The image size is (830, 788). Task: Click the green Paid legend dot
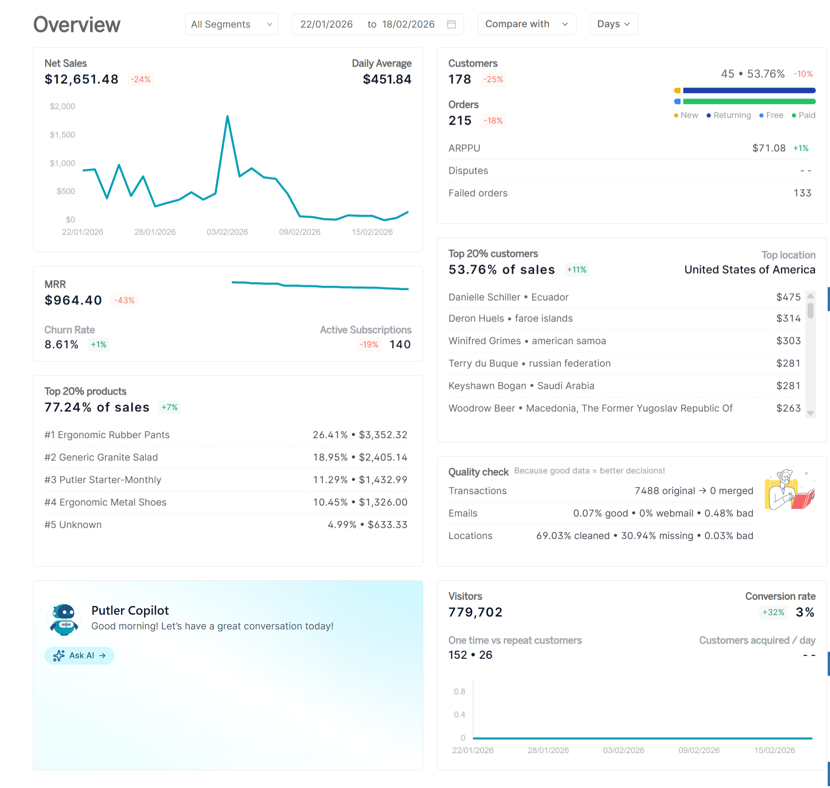point(794,115)
